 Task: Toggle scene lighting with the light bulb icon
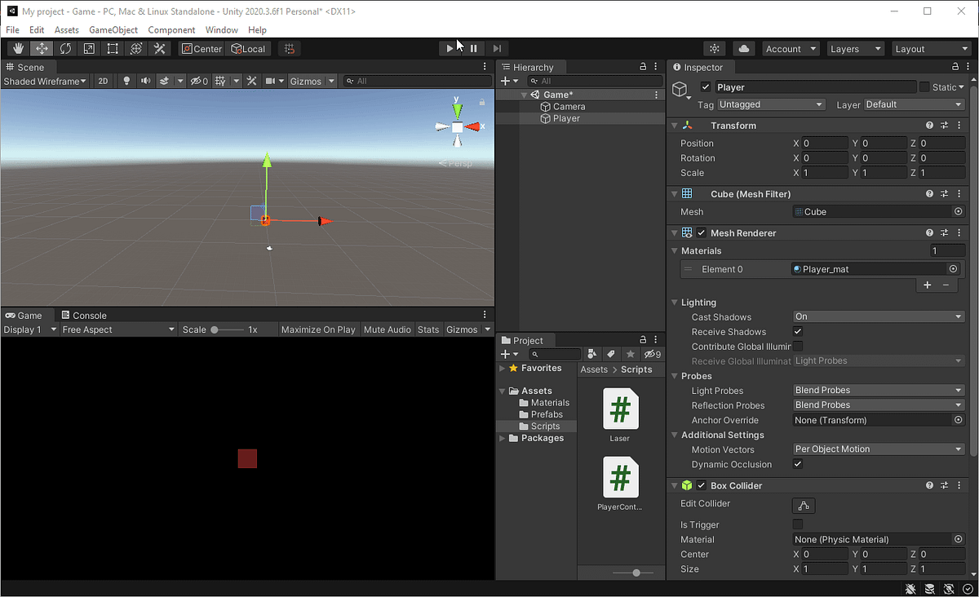pyautogui.click(x=126, y=81)
